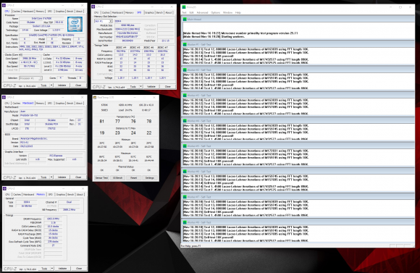This screenshot has height=273, width=420.
Task: Click the Core Voltage value in CPU-Z
Action: (x=56, y=30)
